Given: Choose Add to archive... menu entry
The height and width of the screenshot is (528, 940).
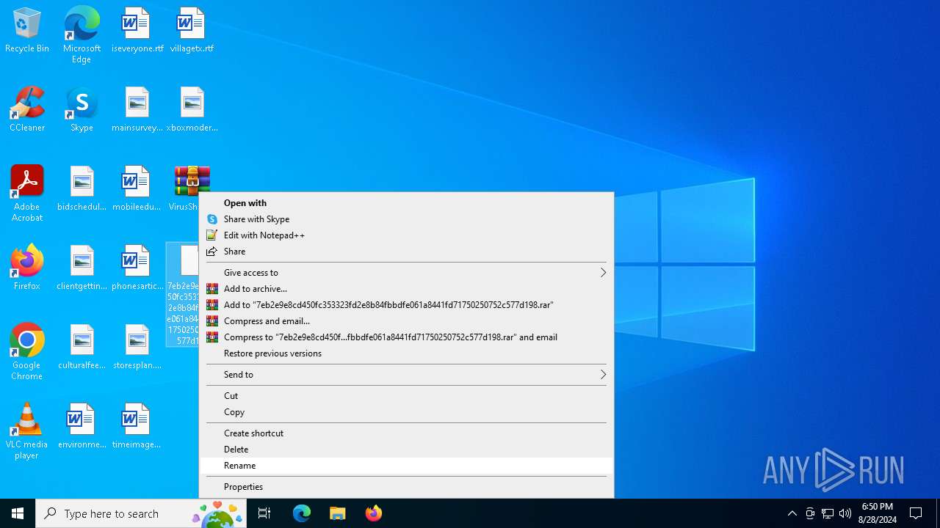Looking at the screenshot, I should 406,289.
